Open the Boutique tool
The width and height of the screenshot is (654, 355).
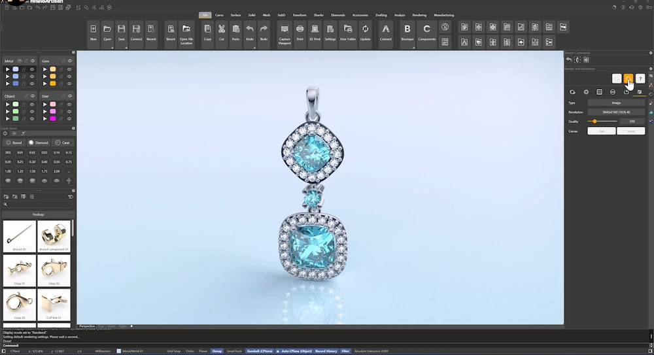pyautogui.click(x=407, y=33)
